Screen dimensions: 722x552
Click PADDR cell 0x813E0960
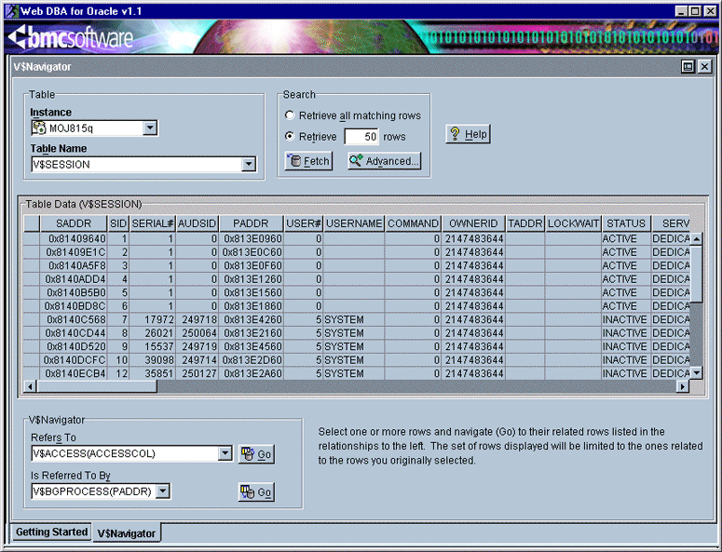[x=252, y=238]
